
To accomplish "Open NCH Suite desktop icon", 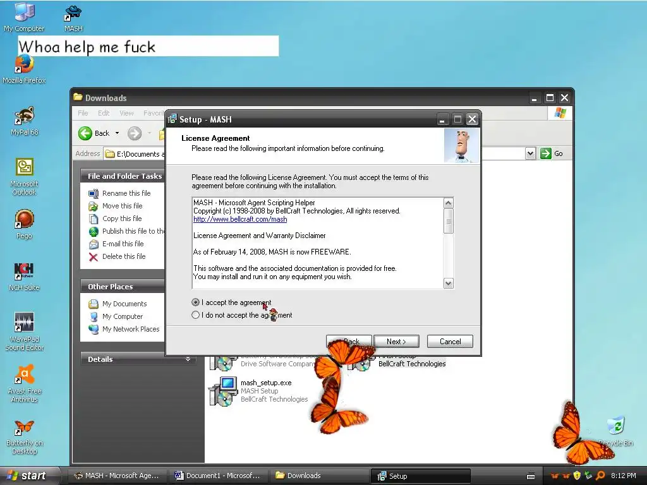I will click(24, 277).
